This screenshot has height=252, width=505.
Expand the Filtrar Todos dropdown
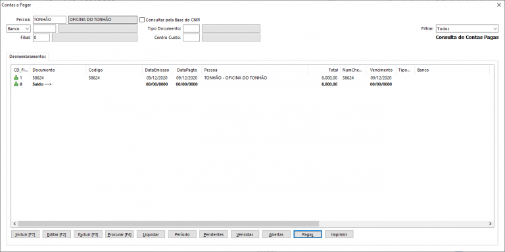tap(467, 29)
